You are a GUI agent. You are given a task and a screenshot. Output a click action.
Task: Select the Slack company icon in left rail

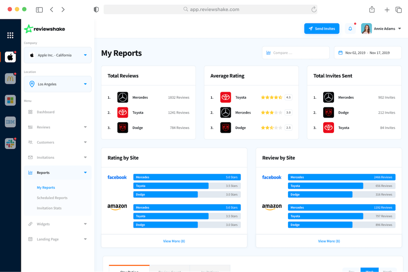point(10,143)
